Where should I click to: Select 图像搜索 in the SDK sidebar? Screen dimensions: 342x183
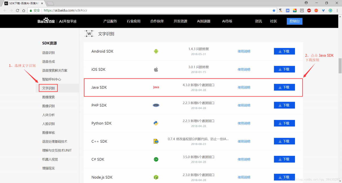48,97
